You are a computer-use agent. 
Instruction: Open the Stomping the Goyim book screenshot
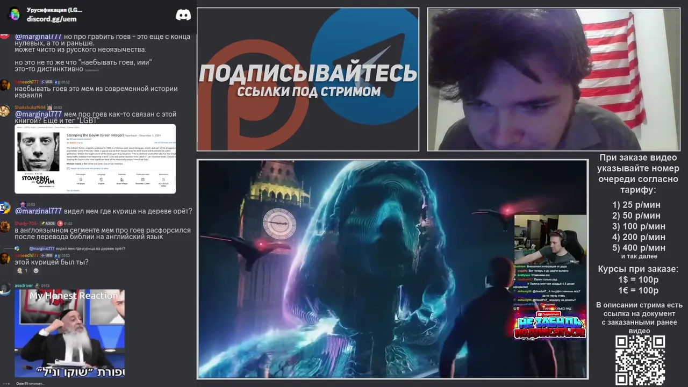pos(95,159)
